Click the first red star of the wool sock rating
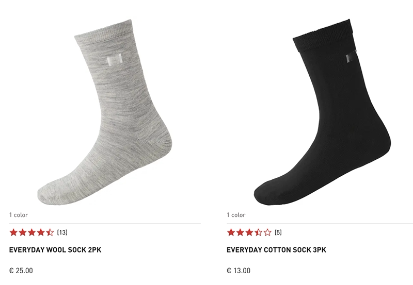This screenshot has height=285, width=413. pyautogui.click(x=13, y=232)
